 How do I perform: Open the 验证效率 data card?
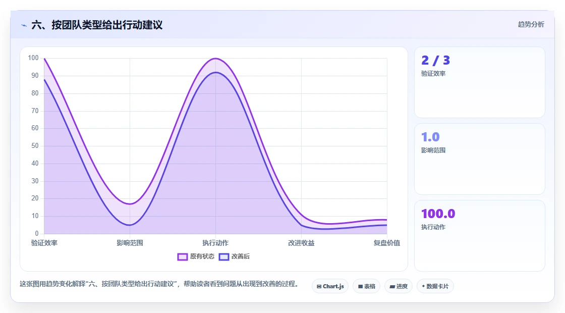click(x=480, y=82)
